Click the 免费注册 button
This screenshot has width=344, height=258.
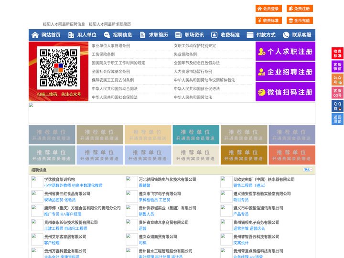tap(300, 9)
